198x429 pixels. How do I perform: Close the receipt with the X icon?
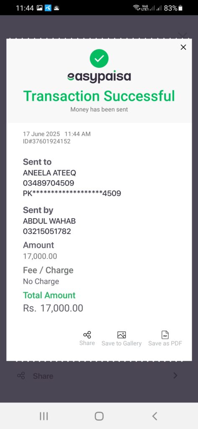pyautogui.click(x=183, y=47)
